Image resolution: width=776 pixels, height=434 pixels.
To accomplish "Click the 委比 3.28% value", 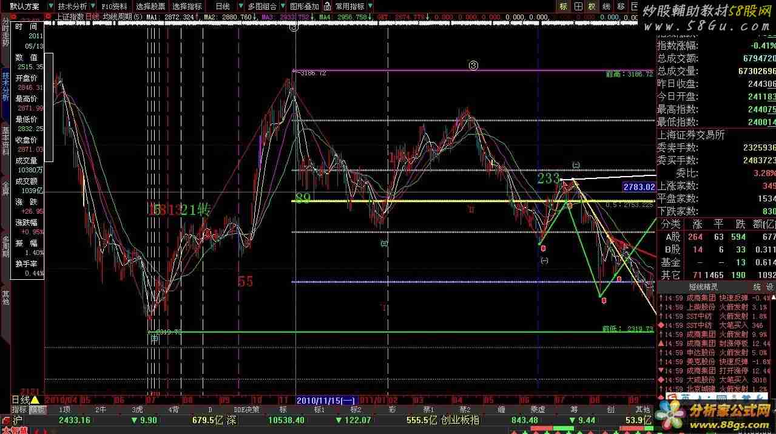I will [763, 173].
